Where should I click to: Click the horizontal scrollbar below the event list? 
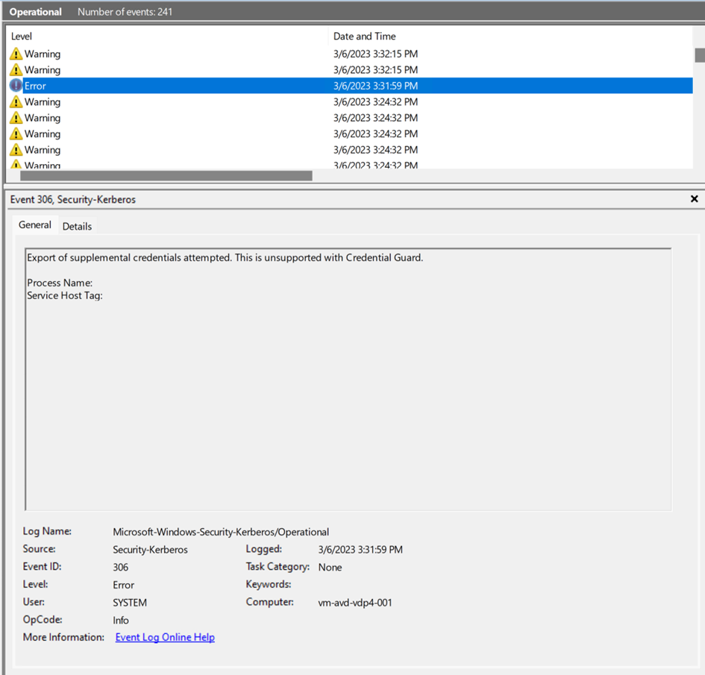tap(164, 176)
